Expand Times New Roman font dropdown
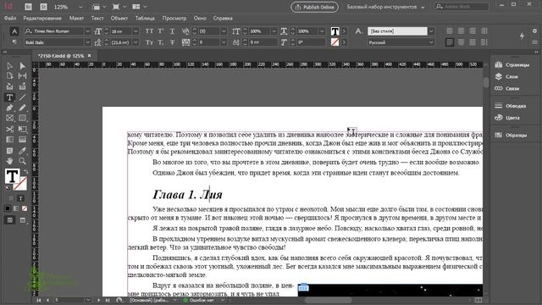Screen dimensions: 542x305 click(x=87, y=31)
